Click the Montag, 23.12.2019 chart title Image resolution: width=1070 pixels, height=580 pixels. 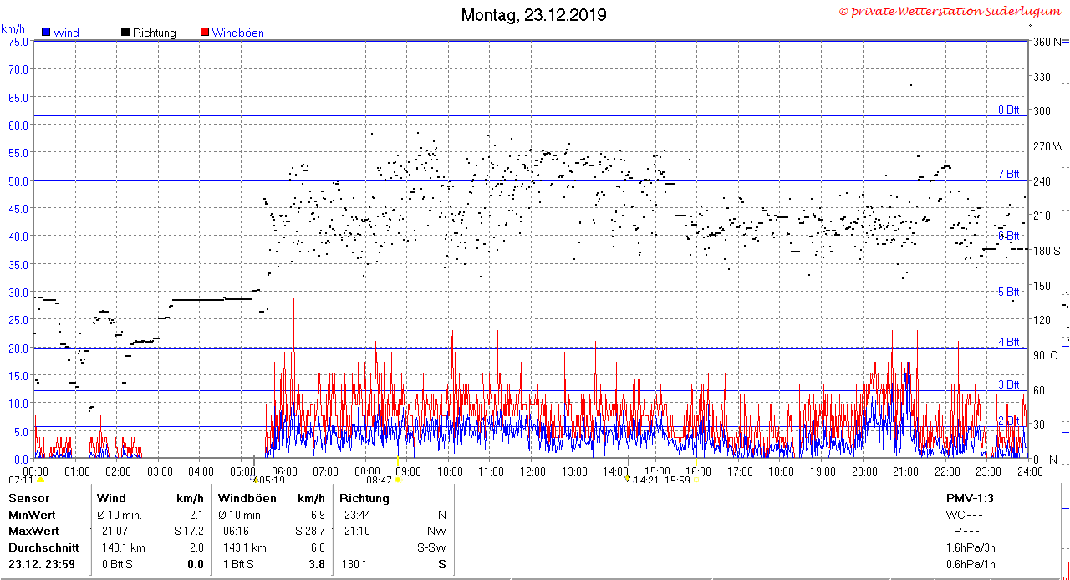(x=534, y=15)
